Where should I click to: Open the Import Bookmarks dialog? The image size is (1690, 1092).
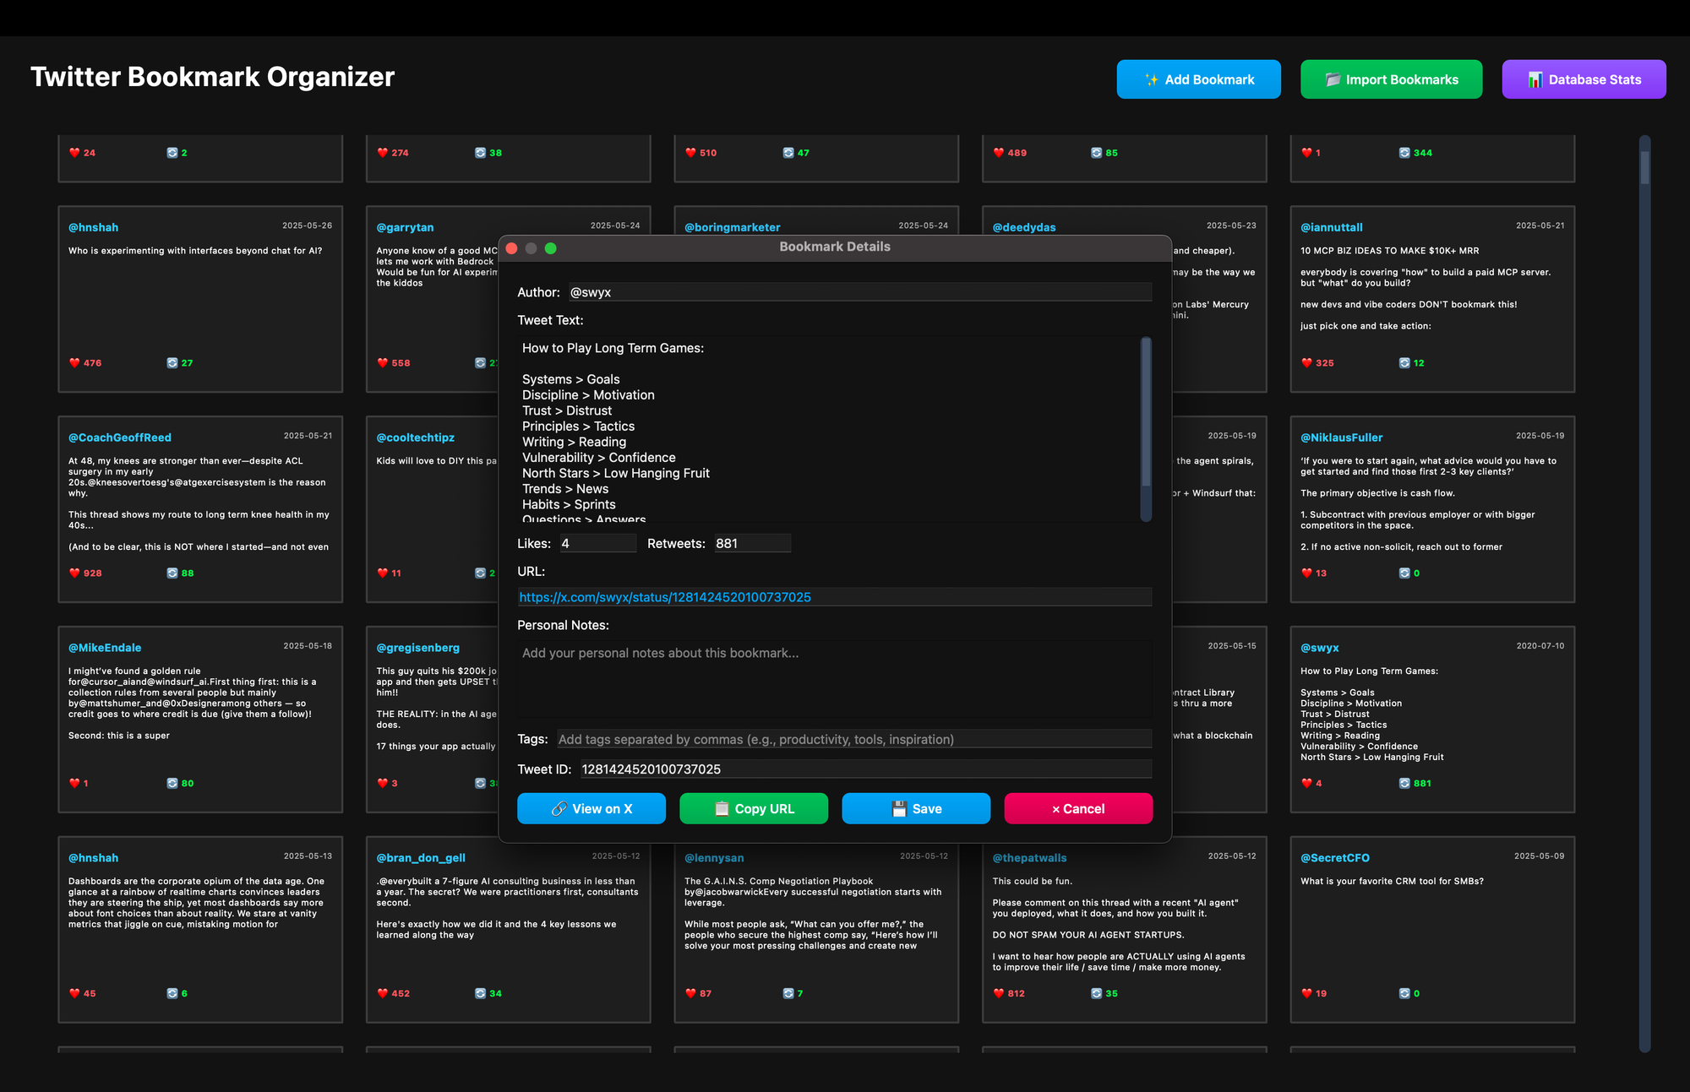tap(1391, 79)
